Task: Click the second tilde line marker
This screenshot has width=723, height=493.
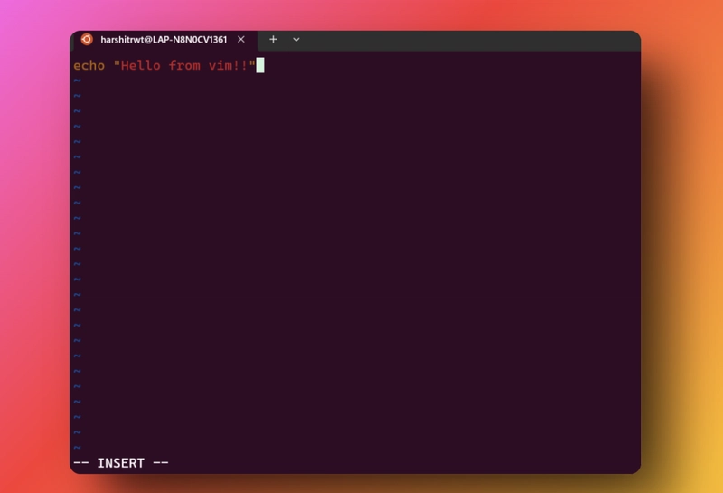Action: [x=77, y=96]
